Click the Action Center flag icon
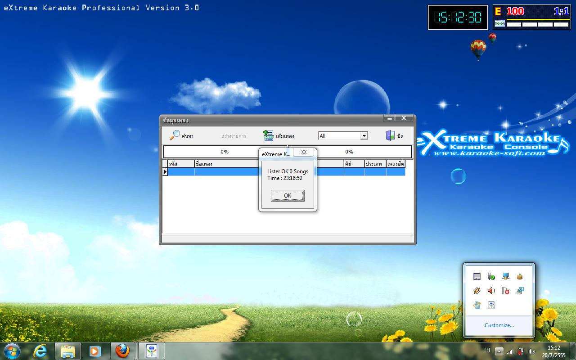 506,291
